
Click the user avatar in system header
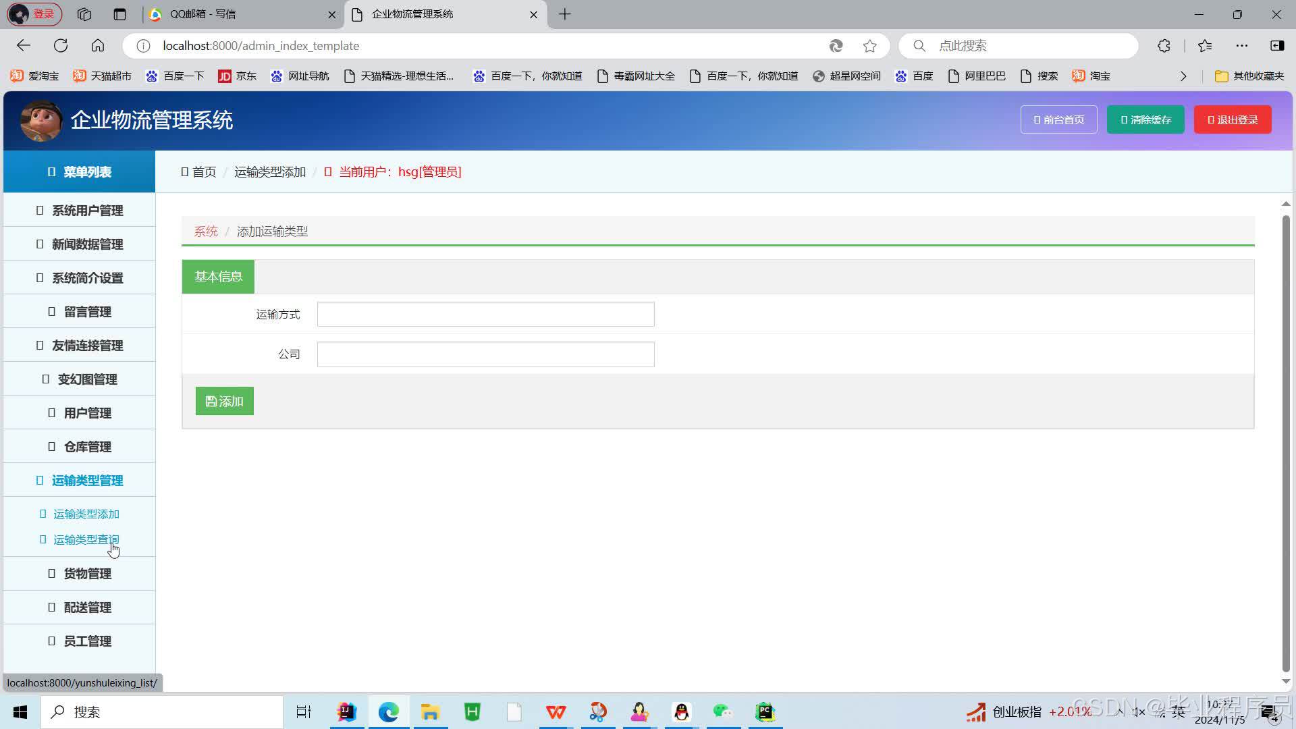click(x=40, y=120)
